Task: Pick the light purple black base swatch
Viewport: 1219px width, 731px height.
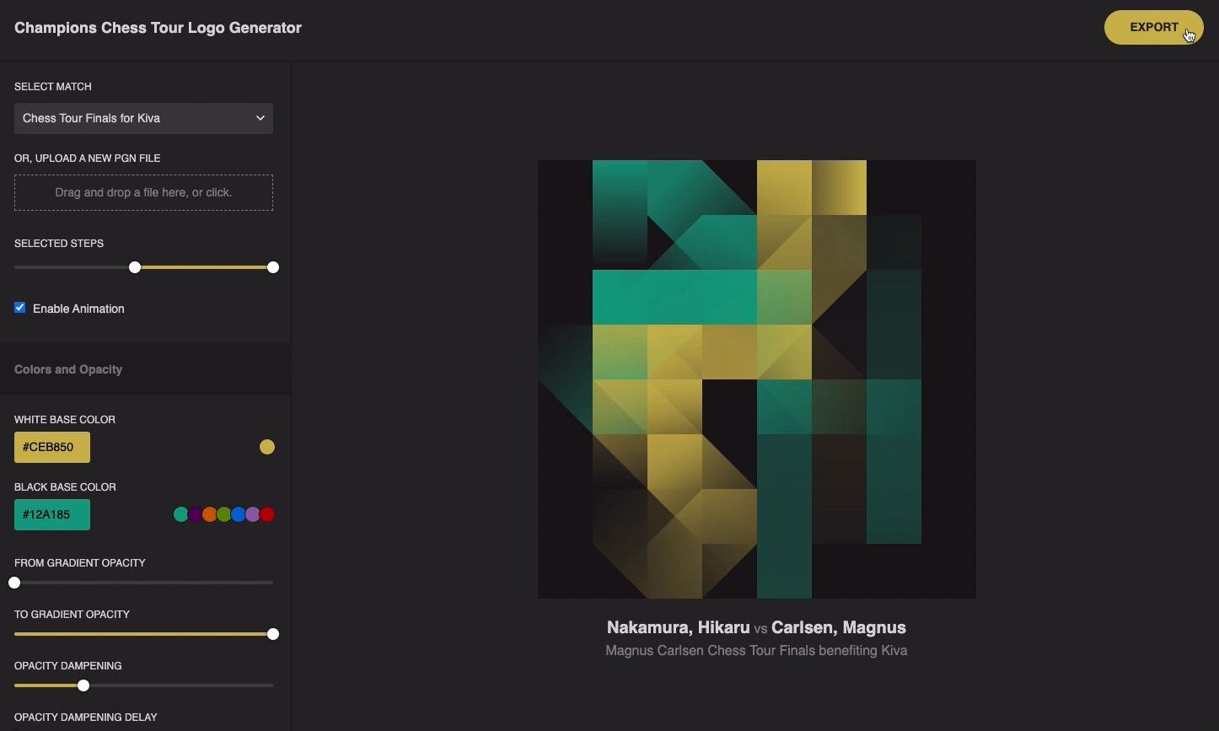Action: pyautogui.click(x=252, y=514)
